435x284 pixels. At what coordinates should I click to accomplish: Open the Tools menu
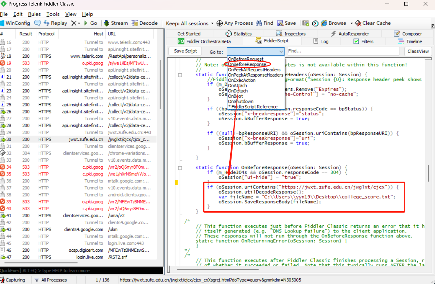pos(53,14)
